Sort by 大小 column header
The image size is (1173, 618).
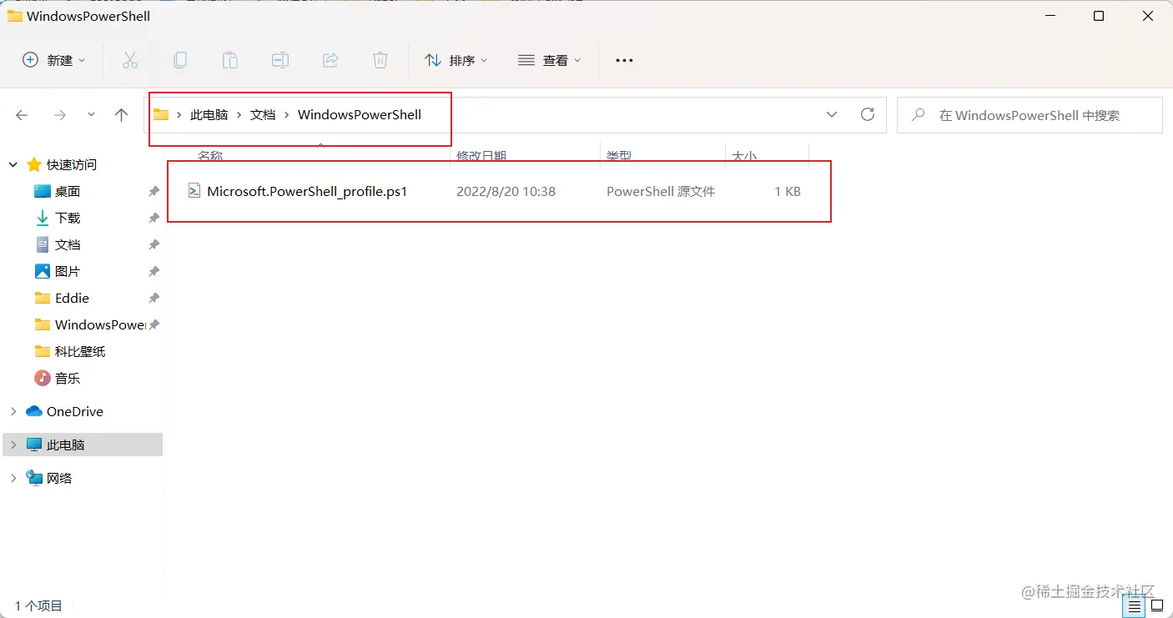click(744, 156)
